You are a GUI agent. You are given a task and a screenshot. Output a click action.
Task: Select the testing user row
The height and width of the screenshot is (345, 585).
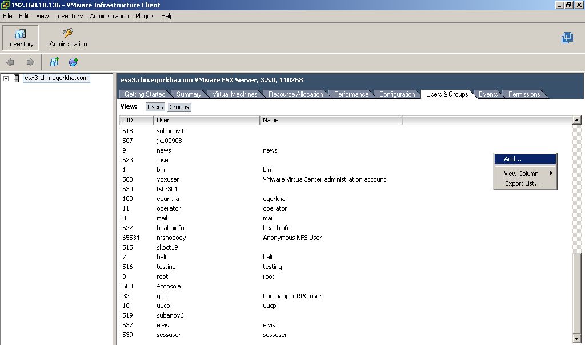tap(346, 267)
